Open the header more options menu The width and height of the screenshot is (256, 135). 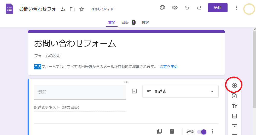point(236,8)
